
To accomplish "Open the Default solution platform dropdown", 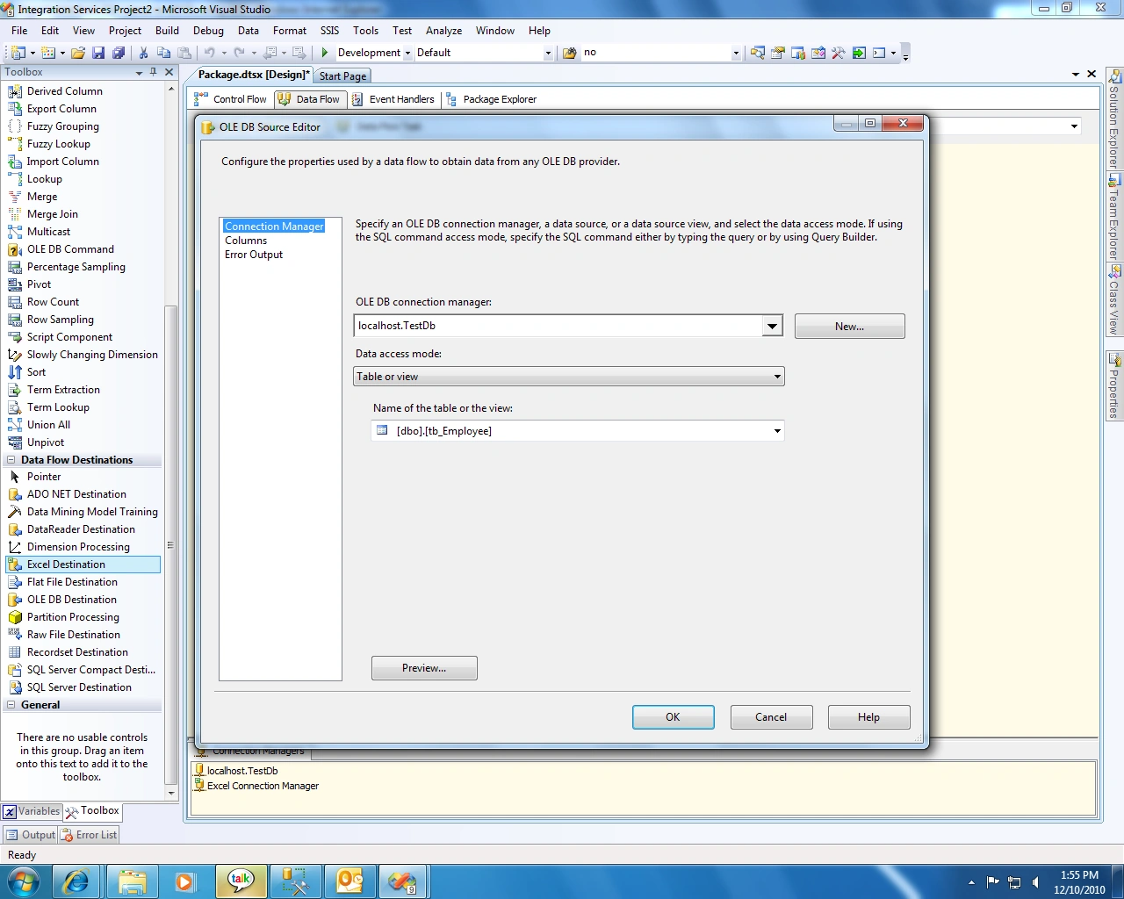I will [548, 53].
